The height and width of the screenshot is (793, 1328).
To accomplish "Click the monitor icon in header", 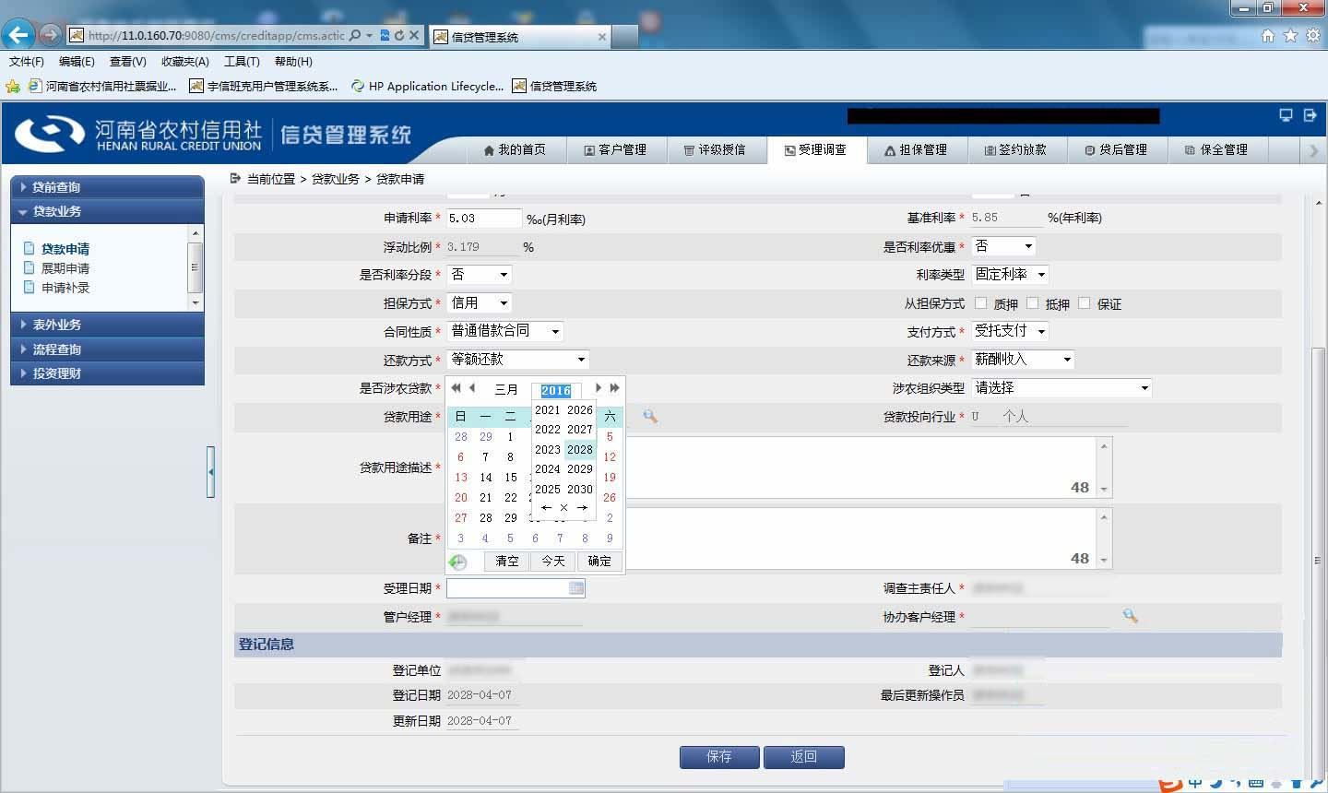I will coord(1286,115).
